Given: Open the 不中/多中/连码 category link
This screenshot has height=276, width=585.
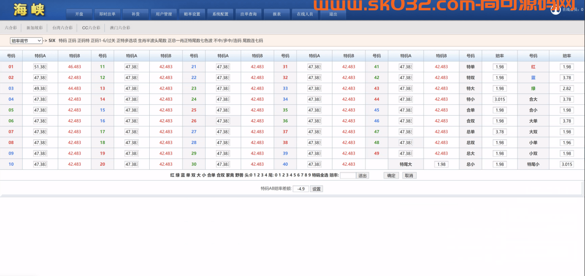Looking at the screenshot, I should (x=227, y=41).
